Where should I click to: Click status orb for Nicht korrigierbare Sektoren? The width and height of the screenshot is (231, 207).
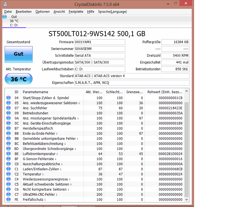click(x=8, y=189)
